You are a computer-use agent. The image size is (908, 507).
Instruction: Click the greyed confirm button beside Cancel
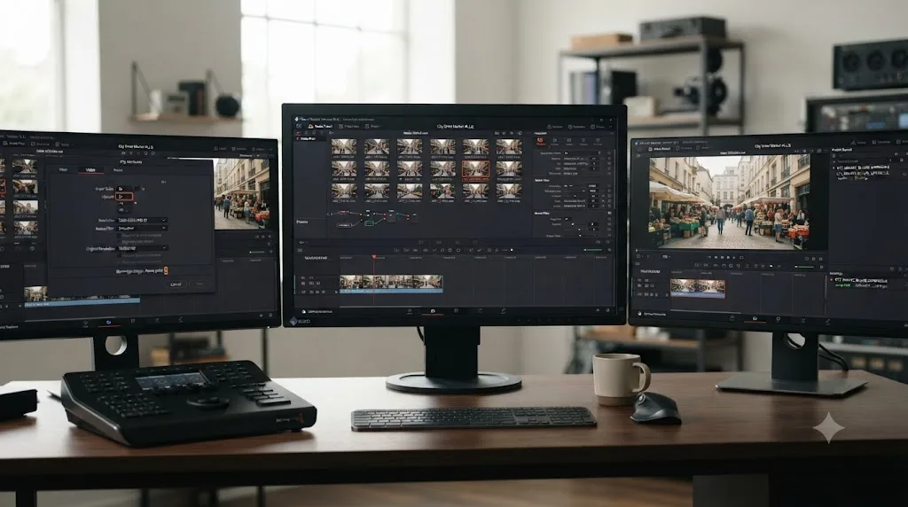(x=200, y=285)
